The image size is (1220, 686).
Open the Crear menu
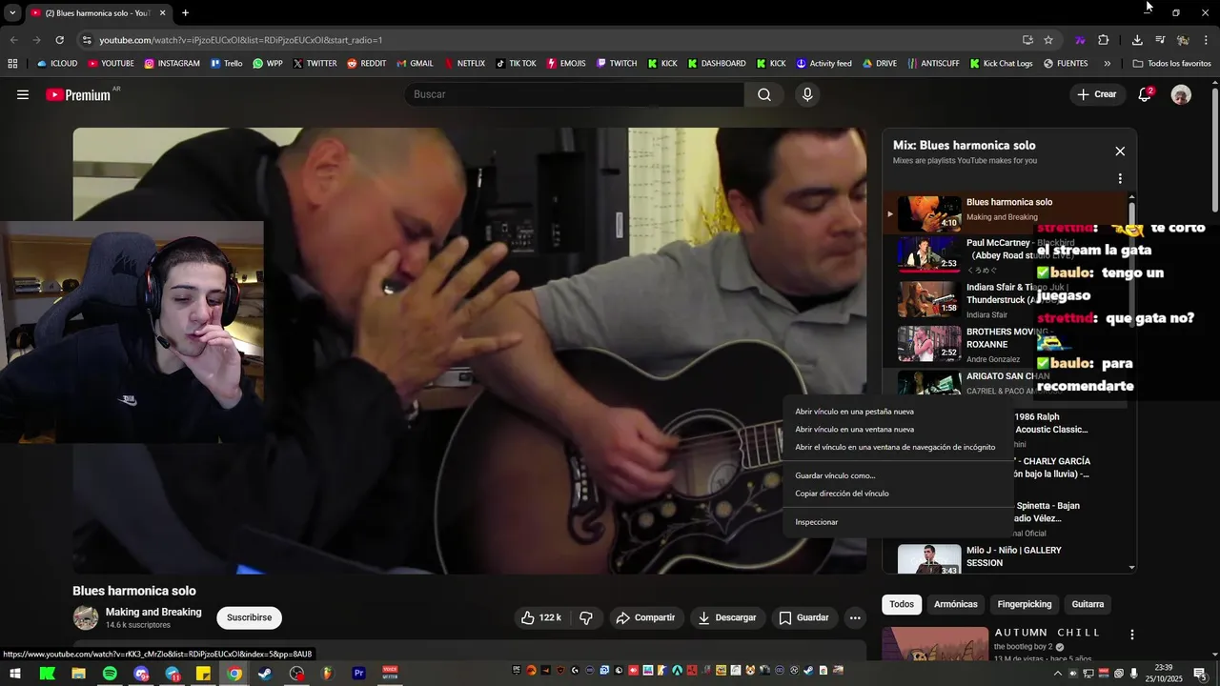[1096, 94]
